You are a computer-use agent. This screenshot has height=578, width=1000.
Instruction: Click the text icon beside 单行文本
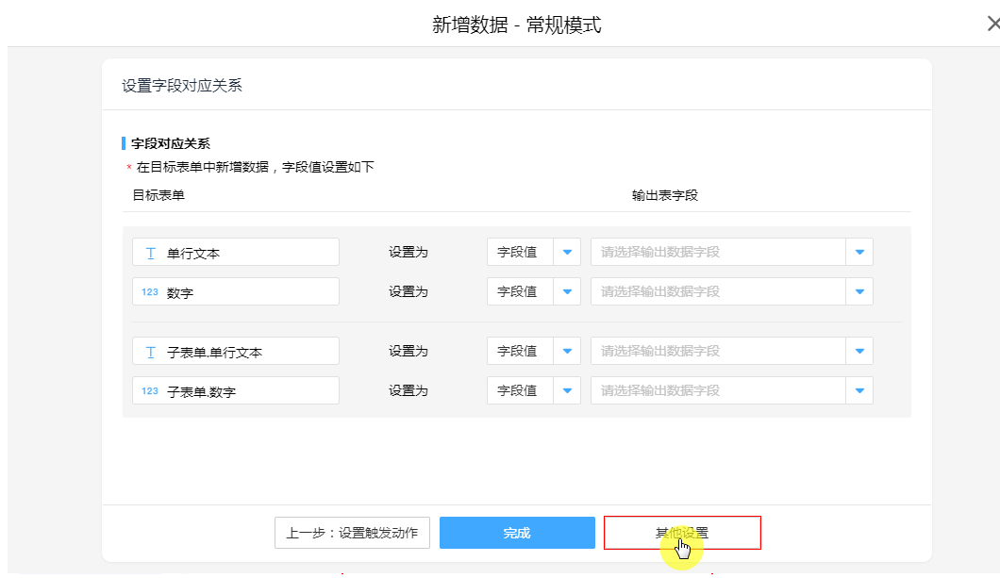[150, 253]
